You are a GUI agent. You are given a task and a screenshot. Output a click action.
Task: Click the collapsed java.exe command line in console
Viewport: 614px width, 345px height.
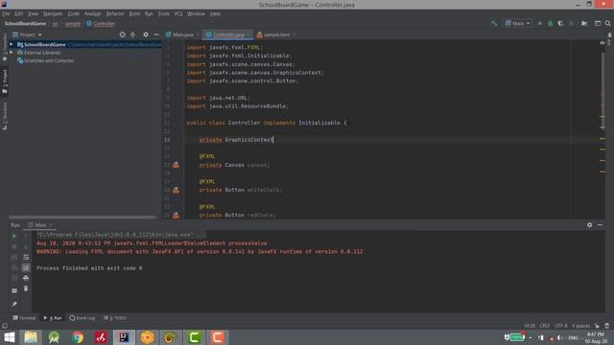(x=121, y=235)
